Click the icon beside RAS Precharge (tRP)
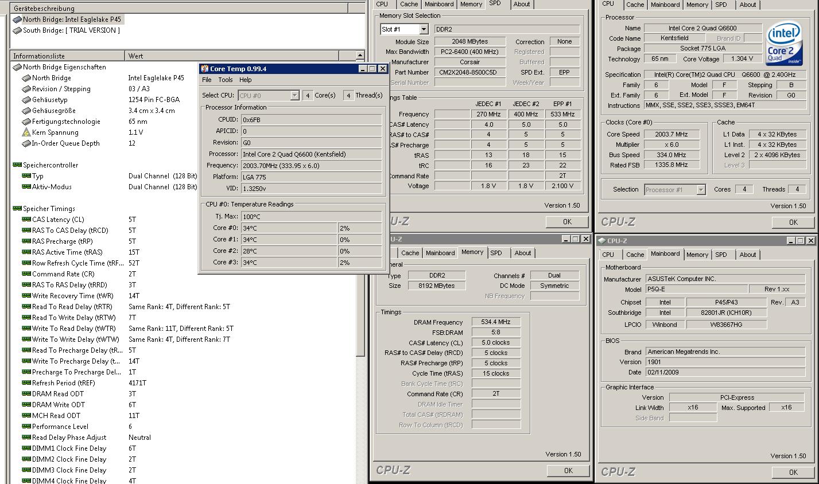This screenshot has width=819, height=484. [26, 241]
